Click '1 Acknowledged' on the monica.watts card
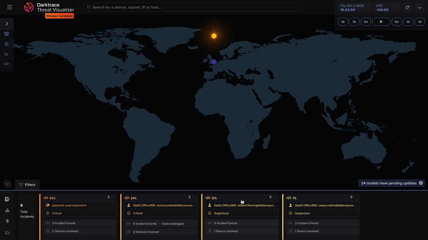The image size is (428, 240). point(172,224)
